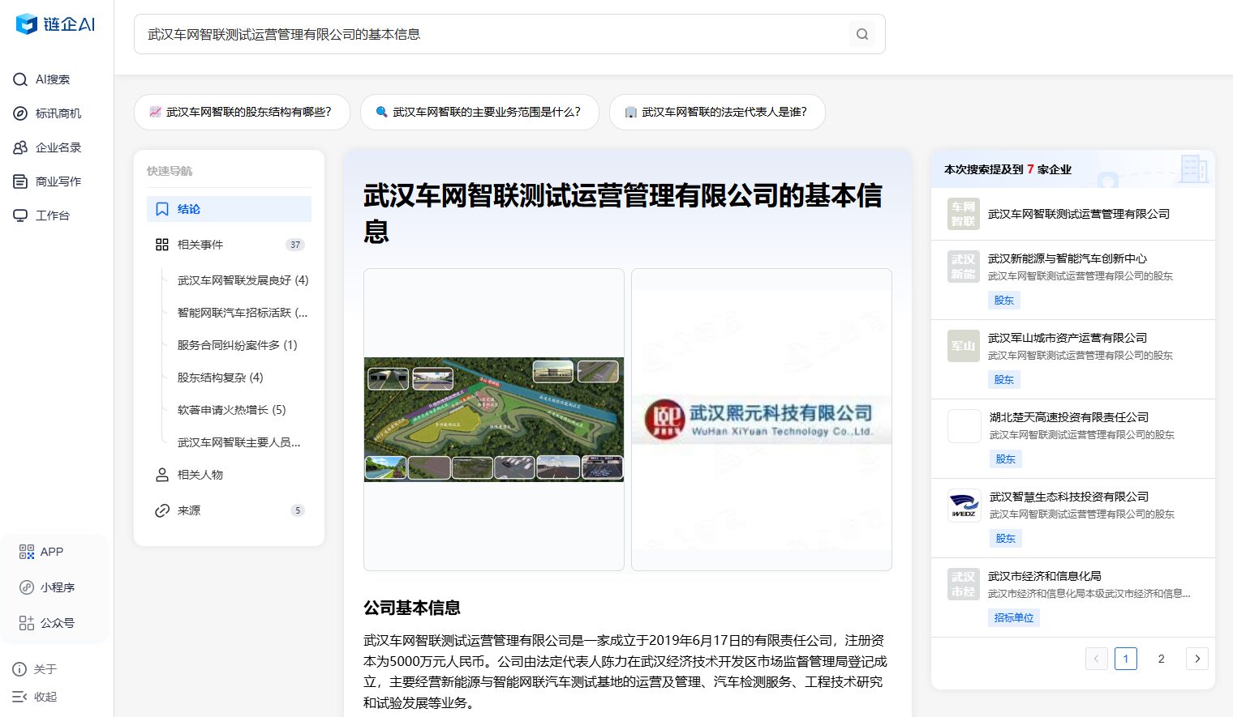The image size is (1233, 717).
Task: Open 智能网联汽车招标活跃 event item
Action: click(x=243, y=313)
